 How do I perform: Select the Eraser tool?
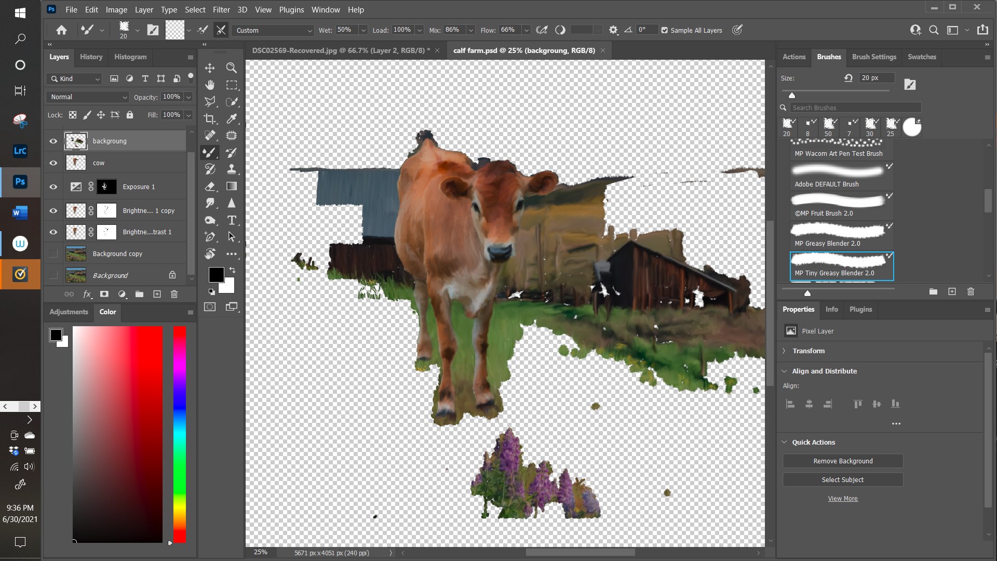click(x=210, y=186)
